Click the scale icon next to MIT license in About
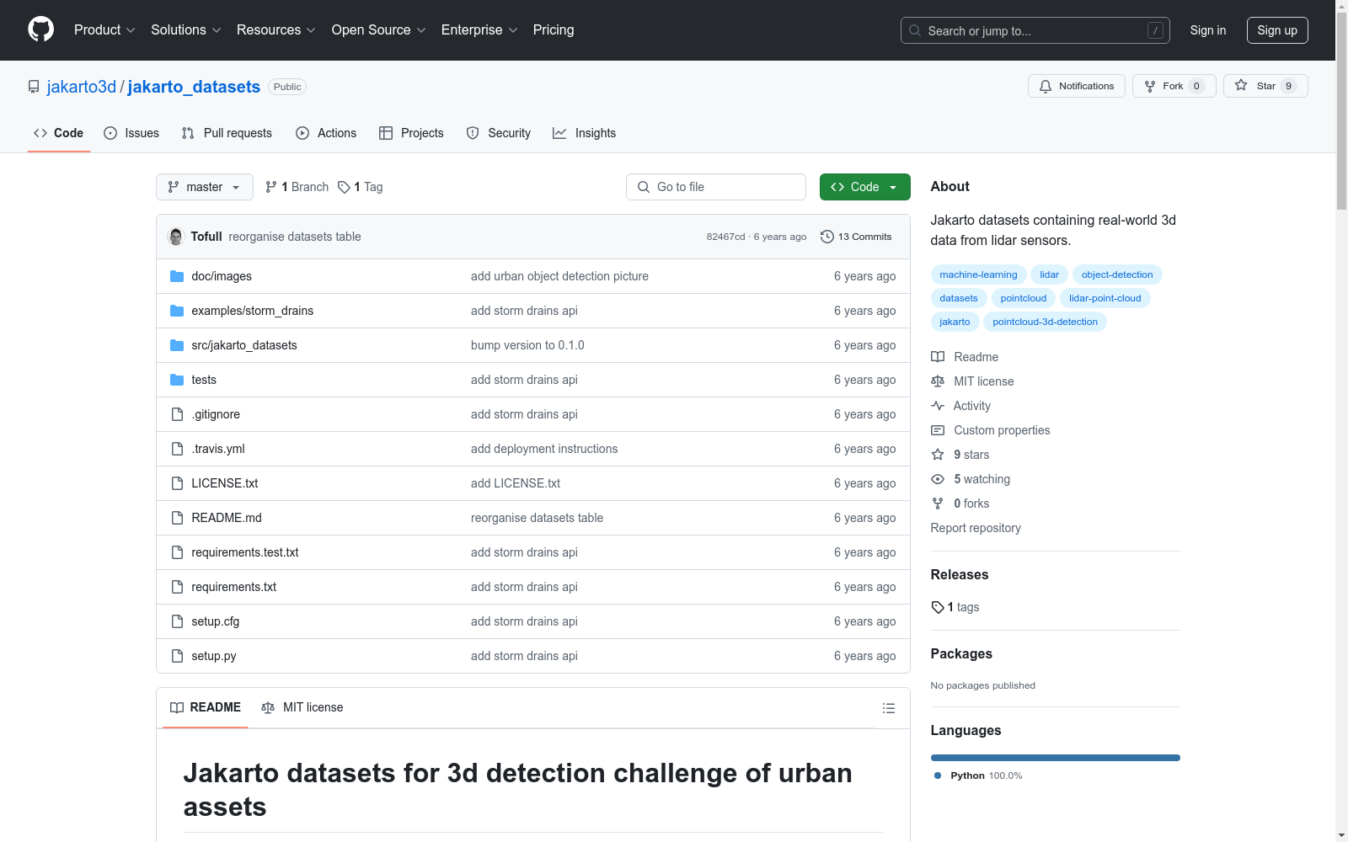The width and height of the screenshot is (1348, 842). pyautogui.click(x=938, y=381)
